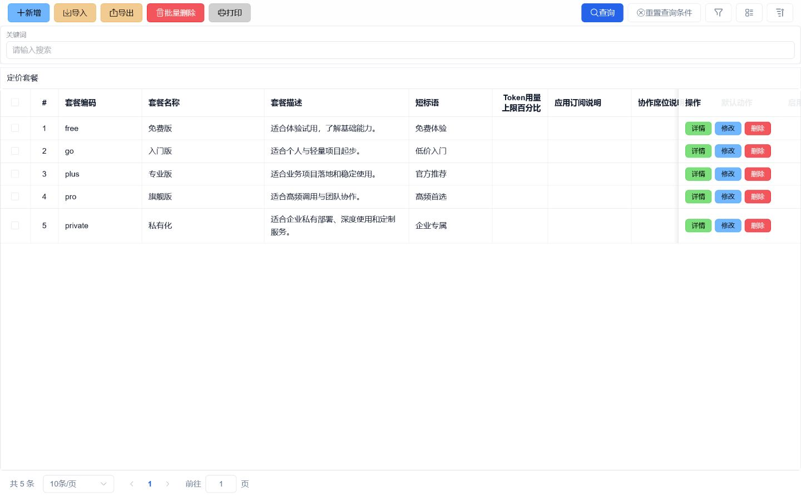The image size is (801, 501).
Task: Delete the private plan row
Action: (x=758, y=225)
